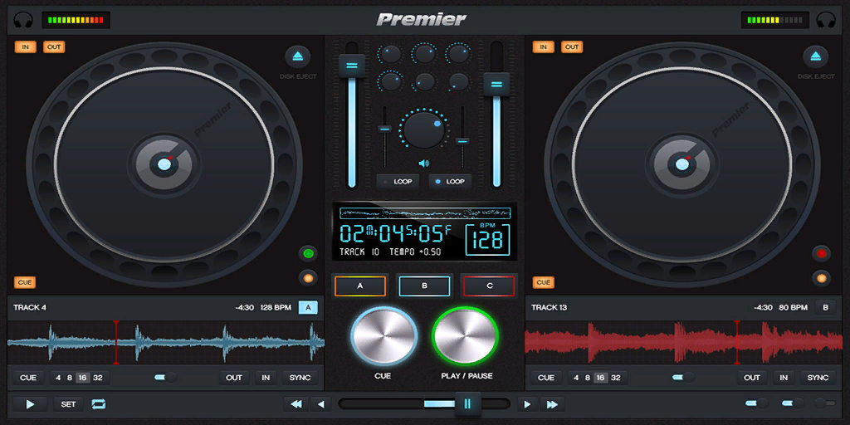Click the blue Track 4 waveform display
Screen dimensions: 850x425
pyautogui.click(x=166, y=342)
